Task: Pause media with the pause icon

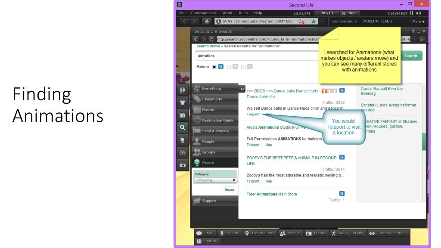Action: click(412, 13)
